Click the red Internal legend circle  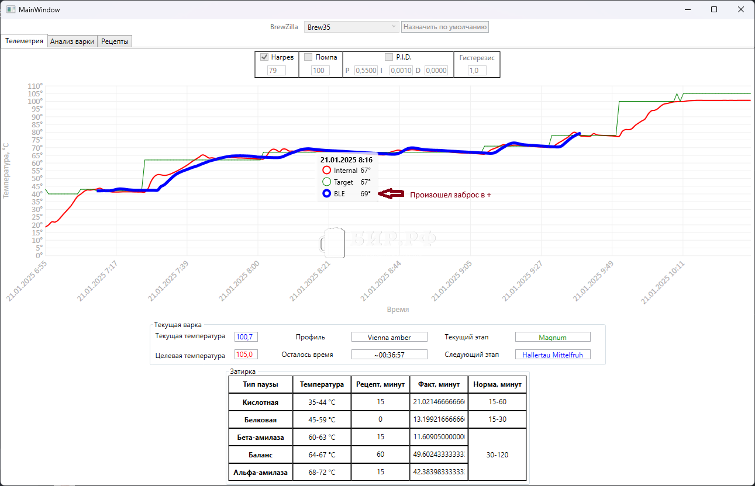click(327, 170)
